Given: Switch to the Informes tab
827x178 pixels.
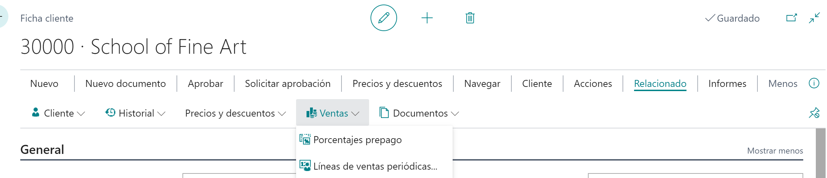Looking at the screenshot, I should click(x=727, y=83).
